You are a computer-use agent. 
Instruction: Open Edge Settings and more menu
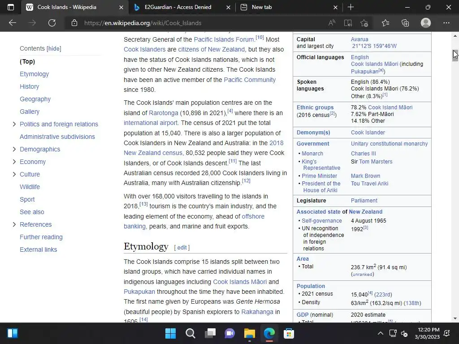(x=446, y=23)
